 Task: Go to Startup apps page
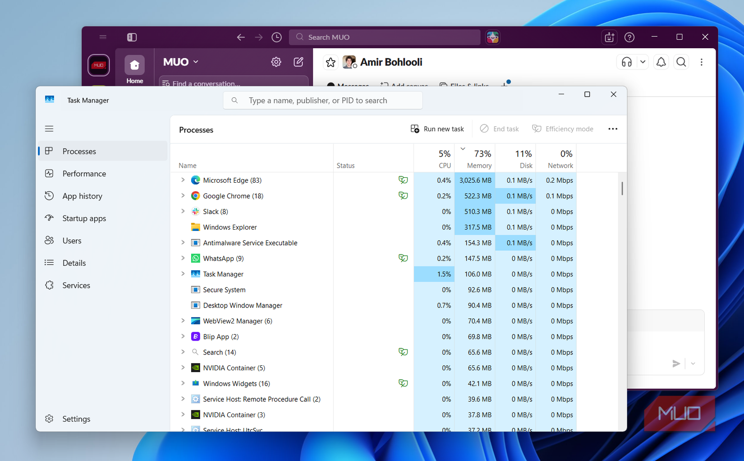103,218
